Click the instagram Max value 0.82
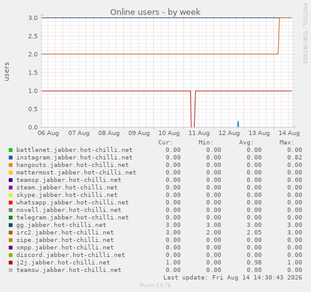This screenshot has height=292, width=311. point(295,158)
